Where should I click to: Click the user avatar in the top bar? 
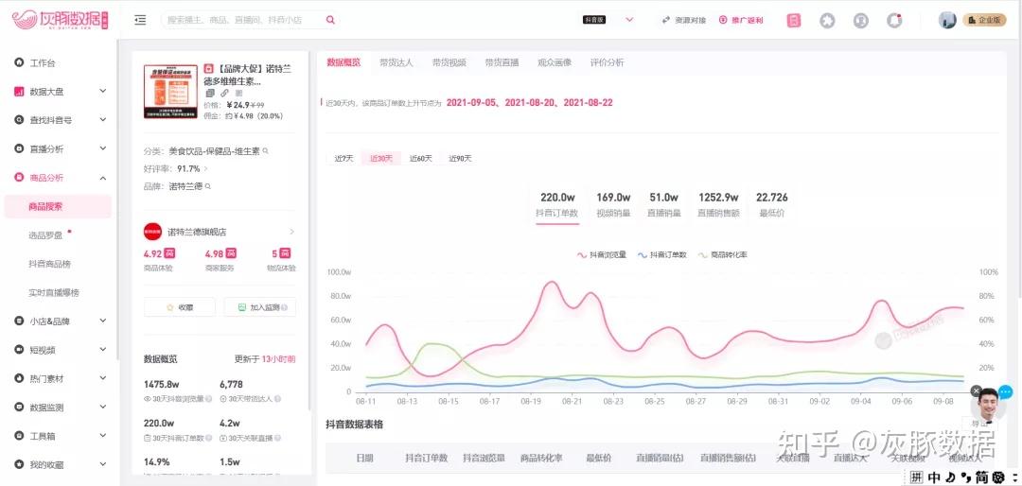(x=947, y=20)
